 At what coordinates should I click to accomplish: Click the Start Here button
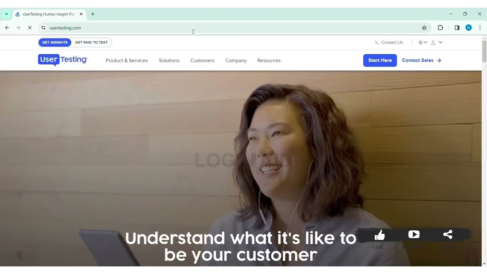point(380,60)
